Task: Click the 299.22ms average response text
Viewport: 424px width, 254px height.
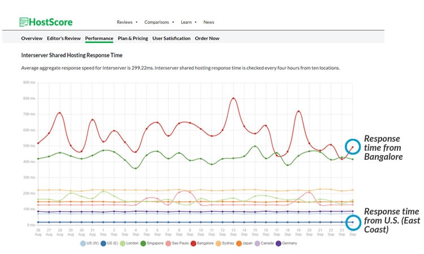Action: [142, 68]
